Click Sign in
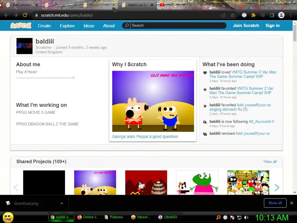The image size is (297, 223). click(272, 26)
